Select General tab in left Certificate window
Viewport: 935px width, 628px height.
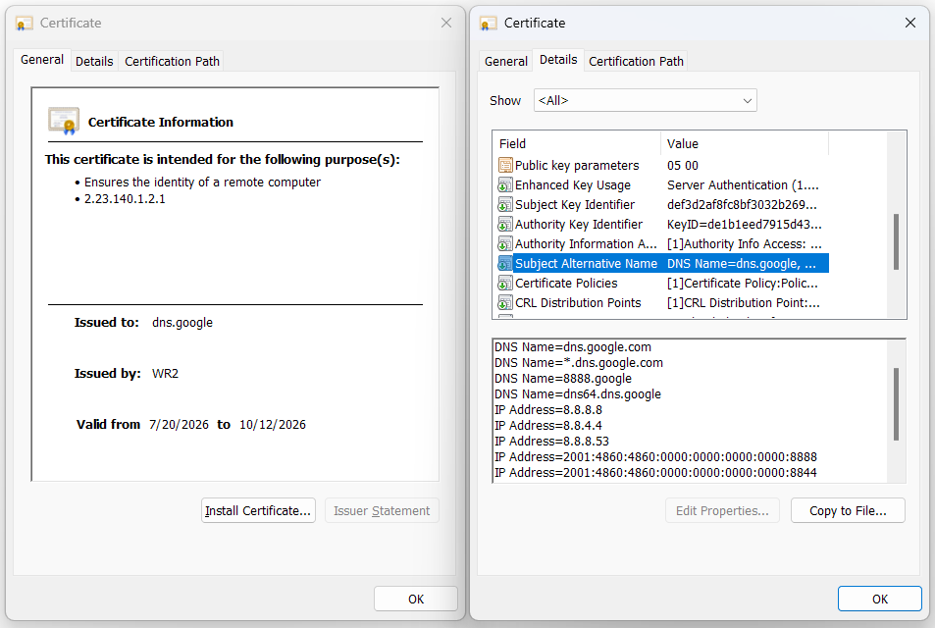[x=42, y=60]
